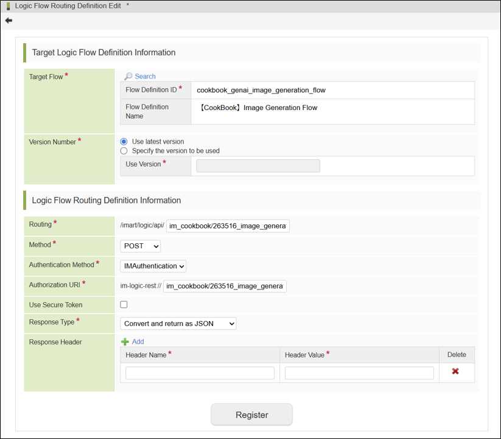501x439 pixels.
Task: Enable the Use Secure Token checkbox
Action: (x=124, y=305)
